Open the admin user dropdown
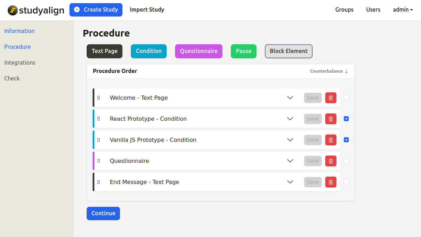Viewport: 421px width, 237px height. click(x=403, y=10)
